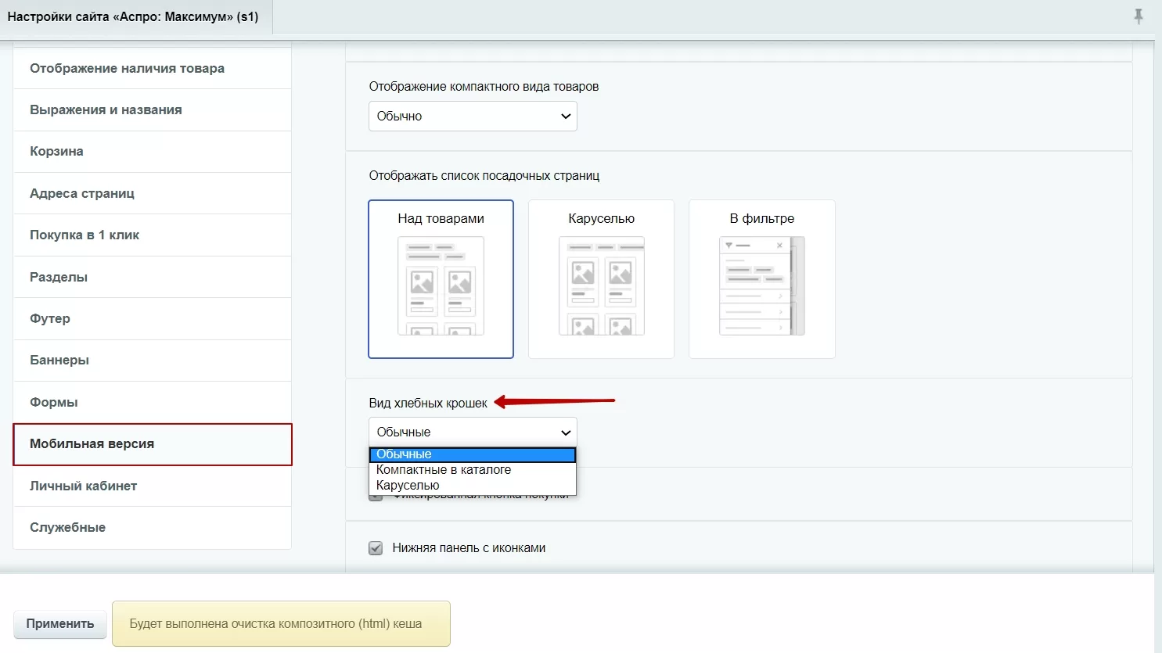The image size is (1162, 653).
Task: Click the 'Настройки сайта «Аспро: Максимум» (s1)' title tab
Action: click(133, 16)
